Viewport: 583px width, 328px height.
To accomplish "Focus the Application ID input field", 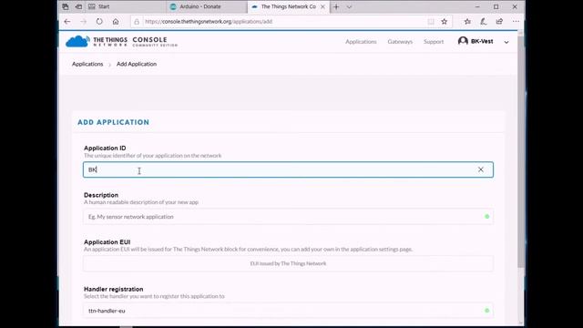I will (x=288, y=169).
